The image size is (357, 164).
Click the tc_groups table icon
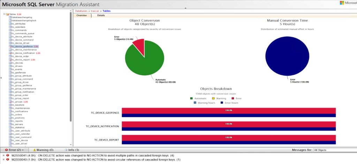pyautogui.click(x=10, y=102)
